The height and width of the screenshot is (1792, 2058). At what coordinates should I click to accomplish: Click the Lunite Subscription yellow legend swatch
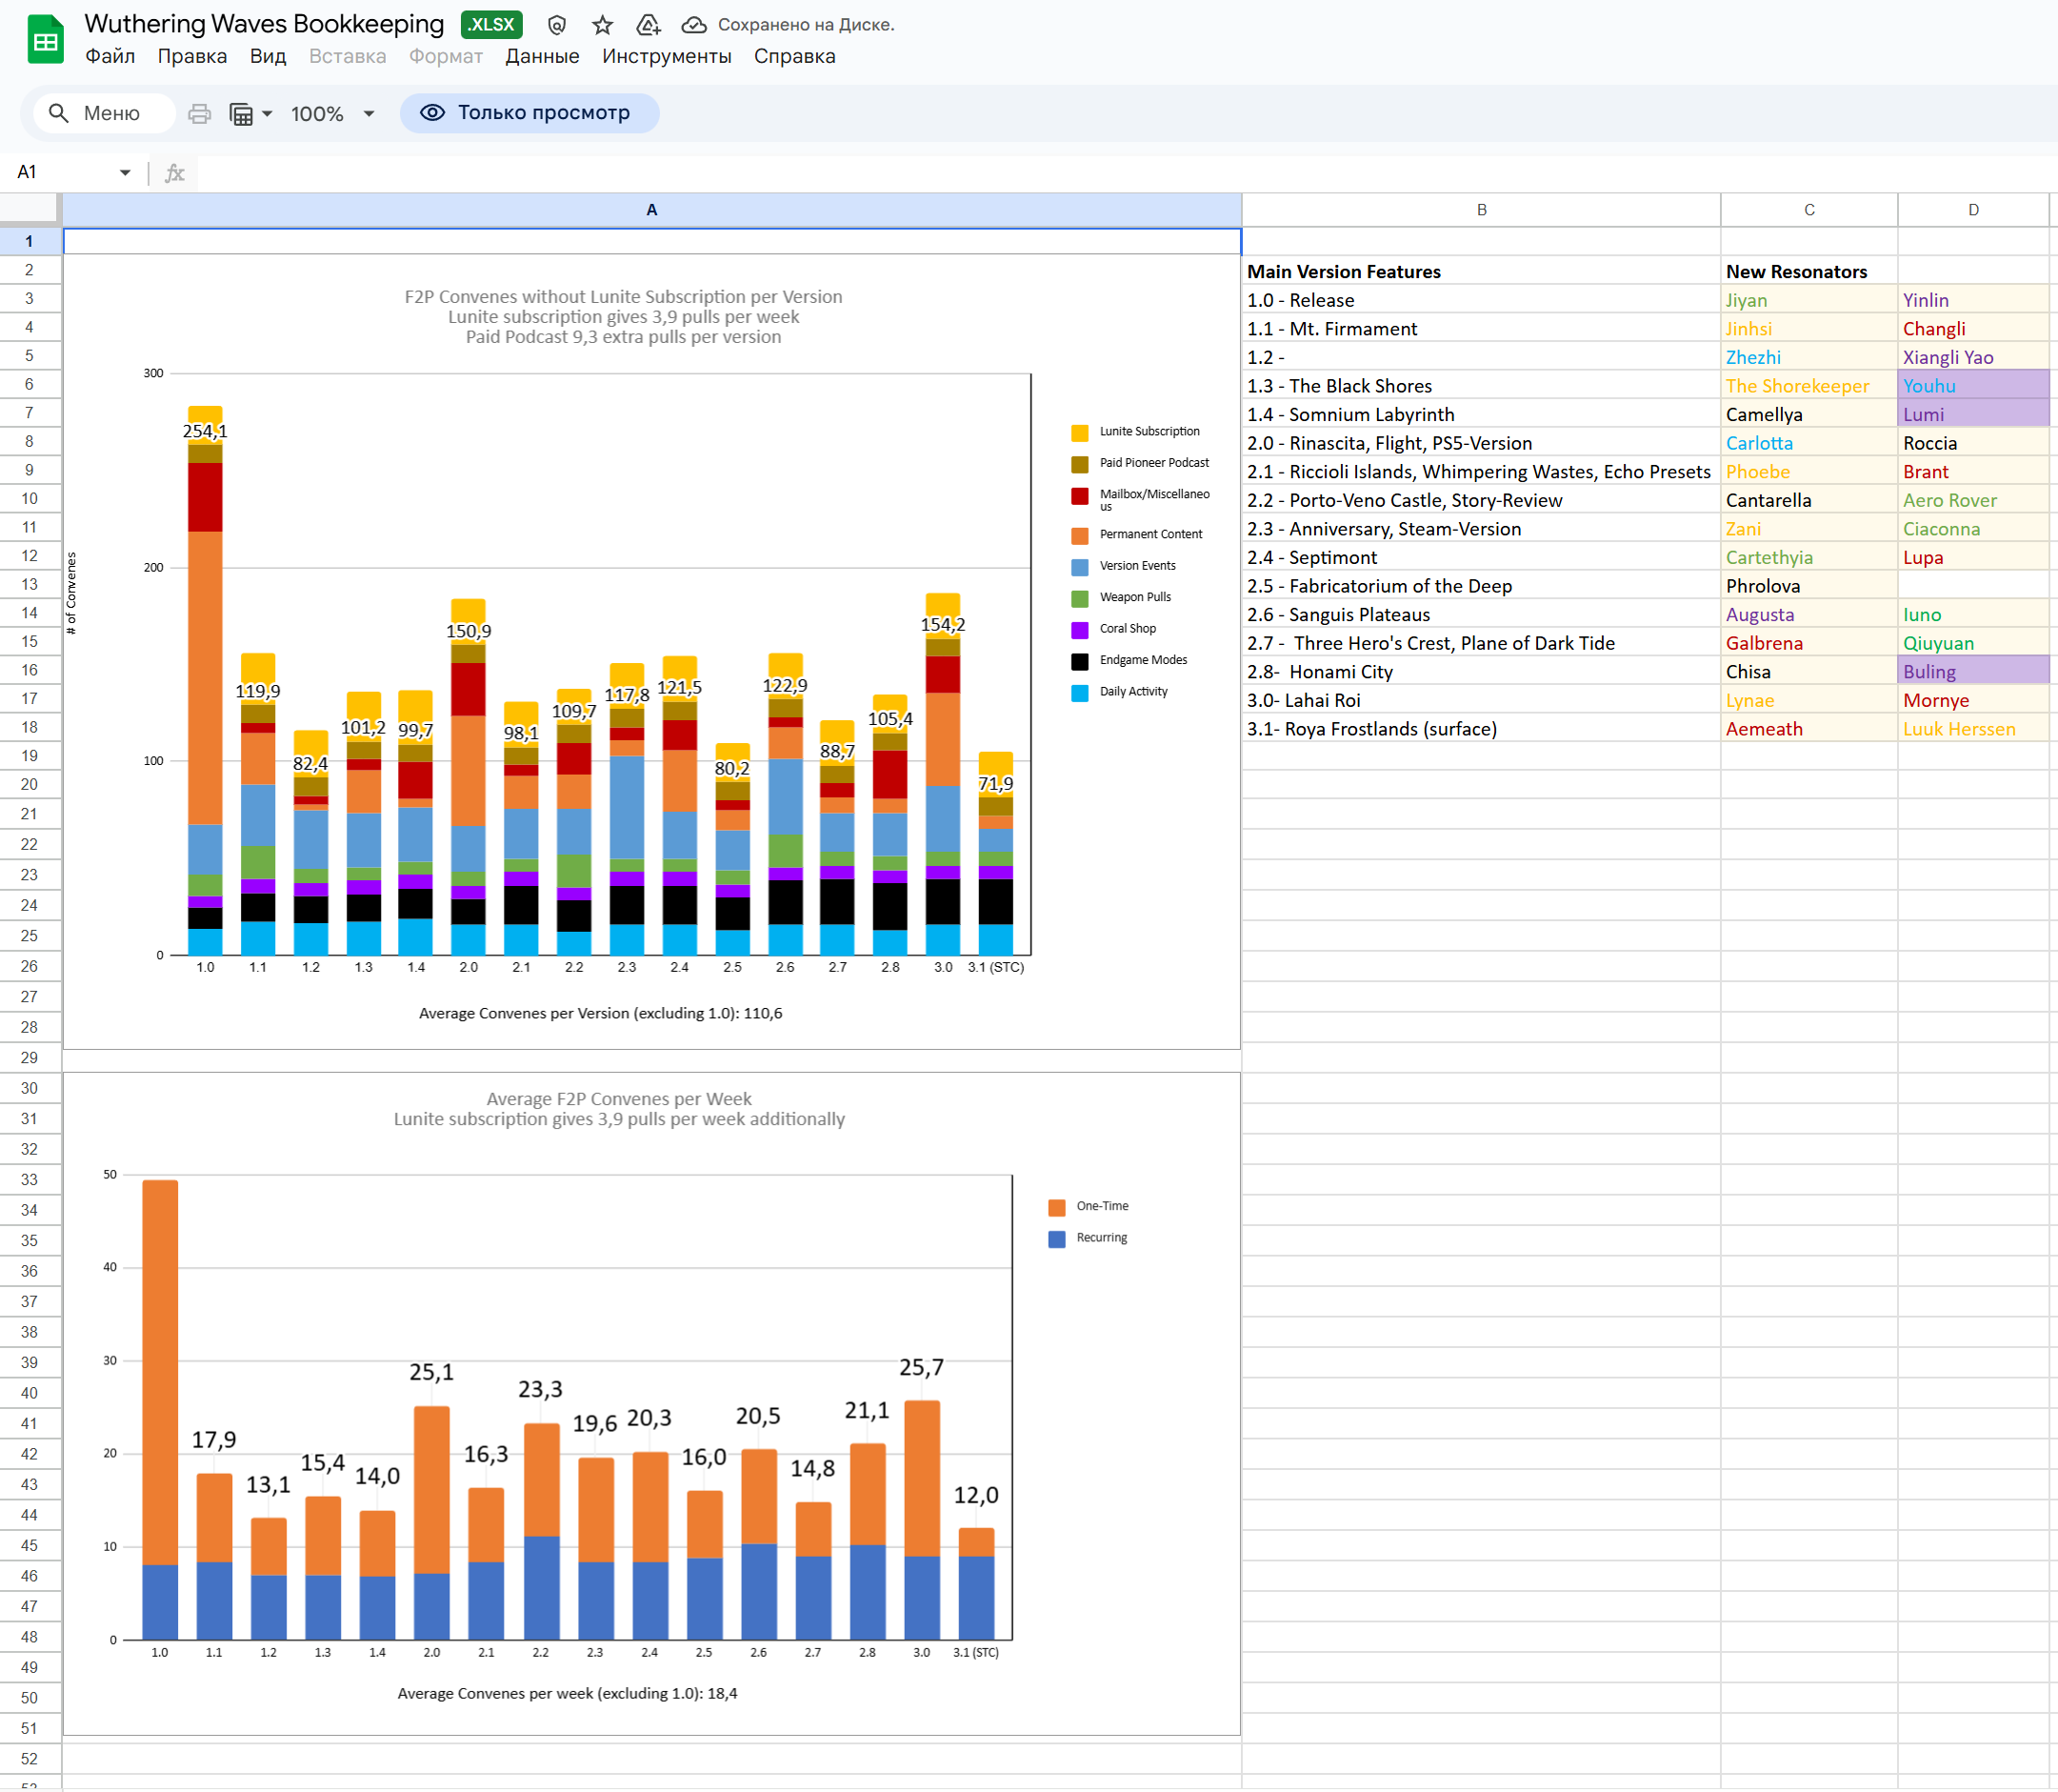(x=1080, y=432)
